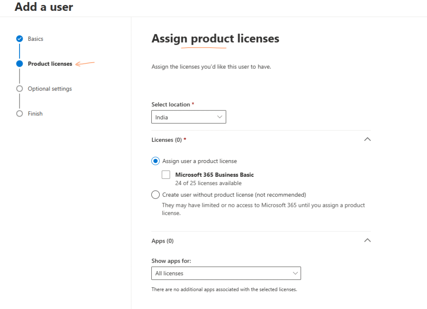Check the Microsoft 365 Business Basic checkbox
Viewport: 427px width, 309px height.
point(166,175)
